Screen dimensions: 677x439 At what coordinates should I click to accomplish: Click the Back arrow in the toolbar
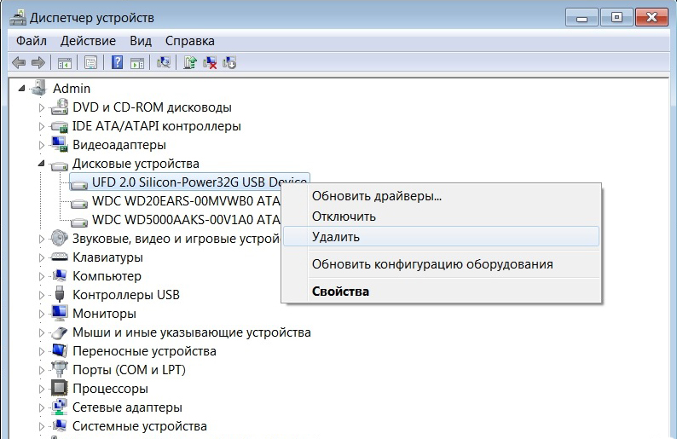19,63
